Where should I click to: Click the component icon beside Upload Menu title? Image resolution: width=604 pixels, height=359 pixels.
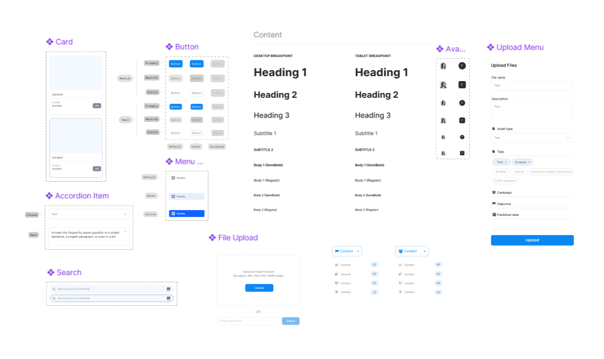click(491, 47)
